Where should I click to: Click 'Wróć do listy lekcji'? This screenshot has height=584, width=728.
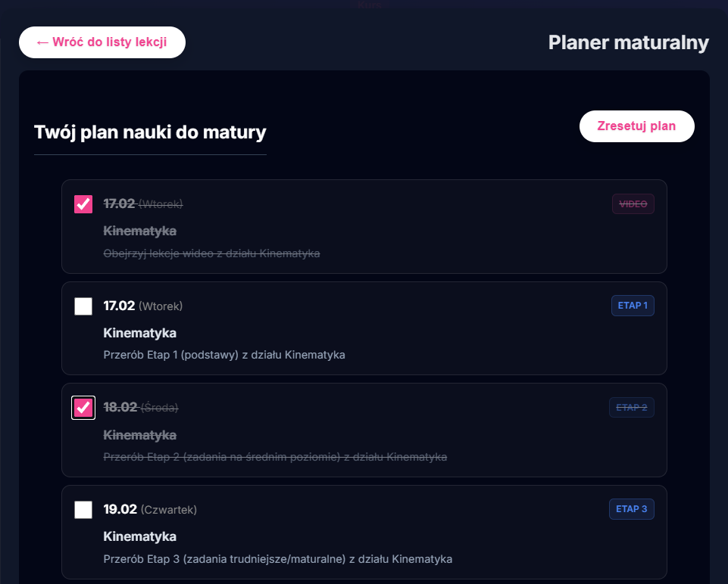click(x=102, y=42)
